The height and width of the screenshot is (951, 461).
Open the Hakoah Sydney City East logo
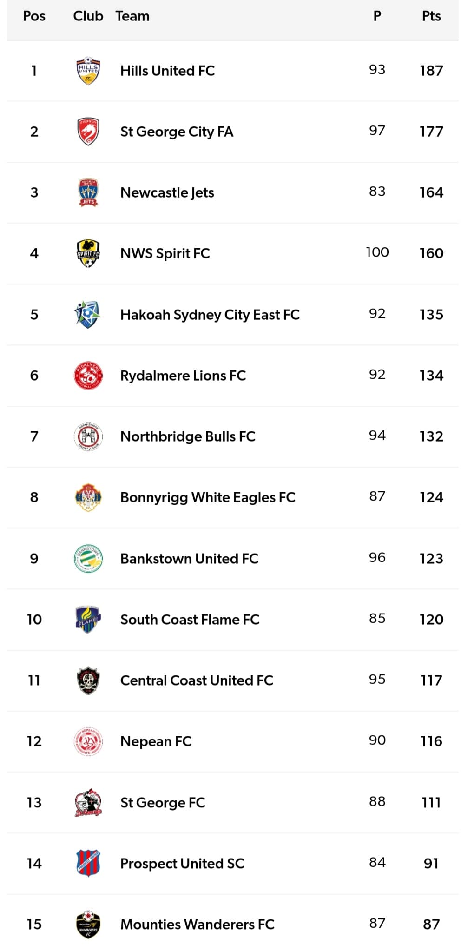[88, 314]
